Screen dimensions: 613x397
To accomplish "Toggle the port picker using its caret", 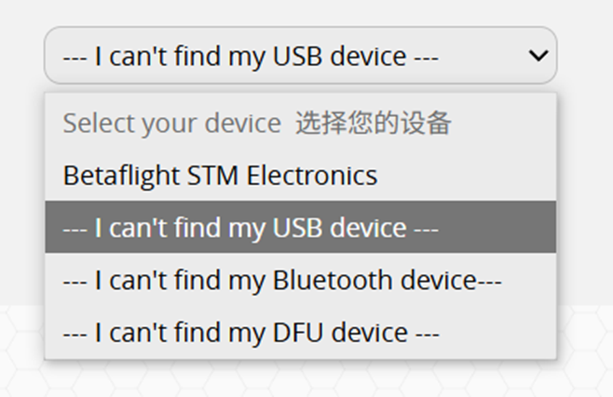I will click(x=538, y=56).
